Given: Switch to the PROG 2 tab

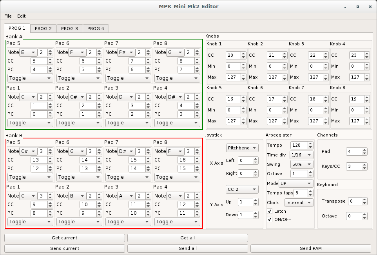Looking at the screenshot, I should 43,29.
